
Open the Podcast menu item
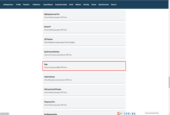[x=94, y=4]
